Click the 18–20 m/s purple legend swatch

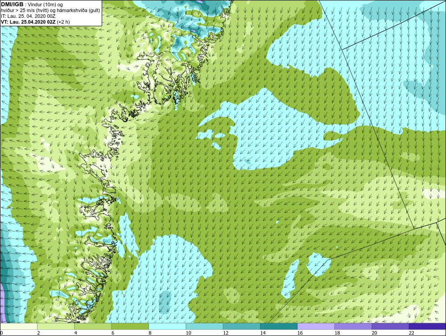353,326
